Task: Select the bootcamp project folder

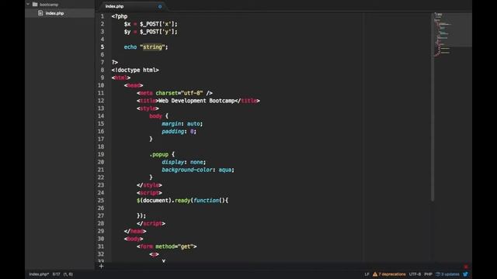Action: [49, 5]
